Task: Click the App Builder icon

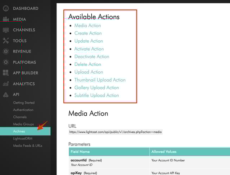Action: tap(6, 73)
